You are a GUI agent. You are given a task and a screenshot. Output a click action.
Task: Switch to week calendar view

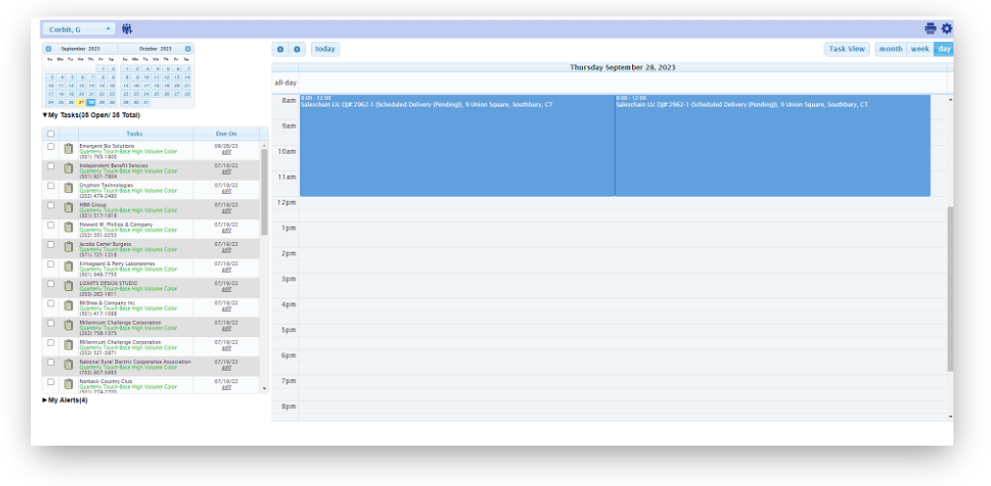[x=920, y=49]
